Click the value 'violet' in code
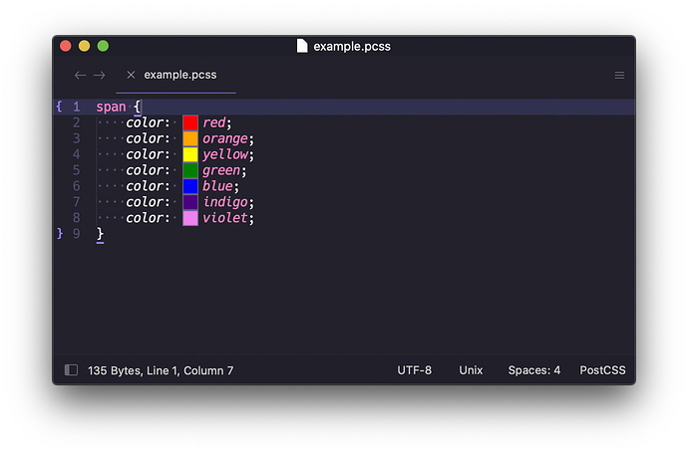This screenshot has height=454, width=688. (x=225, y=218)
